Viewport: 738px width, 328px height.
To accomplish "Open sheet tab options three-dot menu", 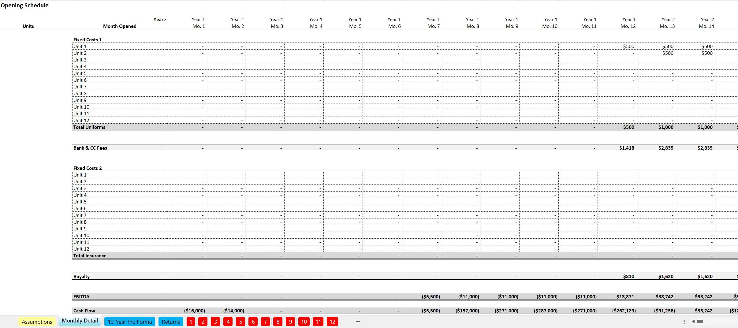I will tap(684, 322).
